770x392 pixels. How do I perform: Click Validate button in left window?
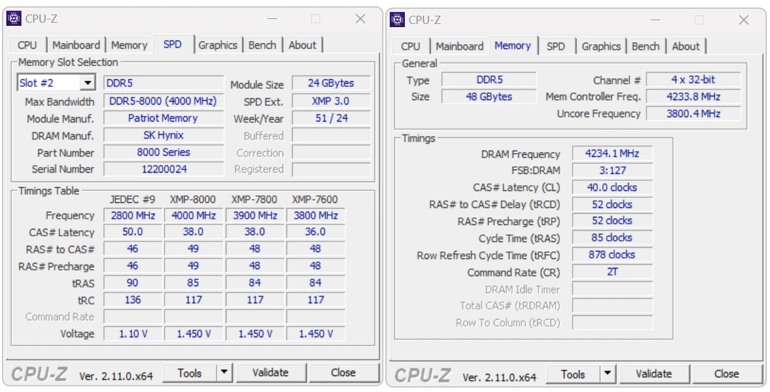(x=270, y=372)
